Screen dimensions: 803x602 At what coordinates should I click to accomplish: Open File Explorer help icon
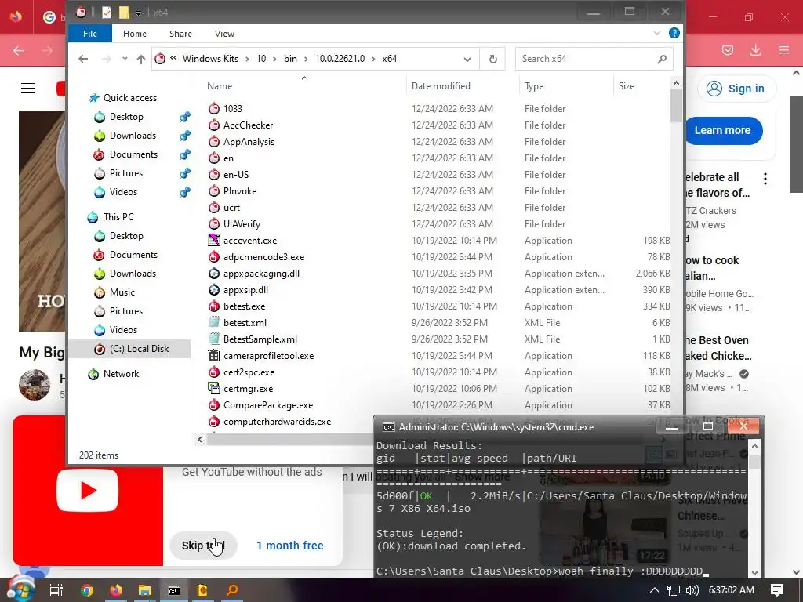pos(674,33)
